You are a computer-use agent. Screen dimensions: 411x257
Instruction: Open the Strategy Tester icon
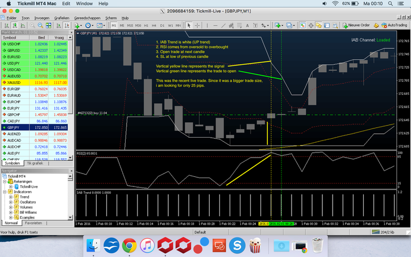coord(335,26)
